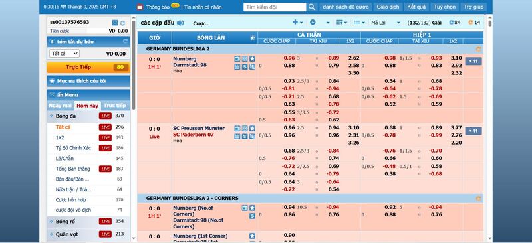This screenshot has width=532, height=243.
Task: Expand the 11 more markets for Preussen Munster match
Action: point(473,131)
